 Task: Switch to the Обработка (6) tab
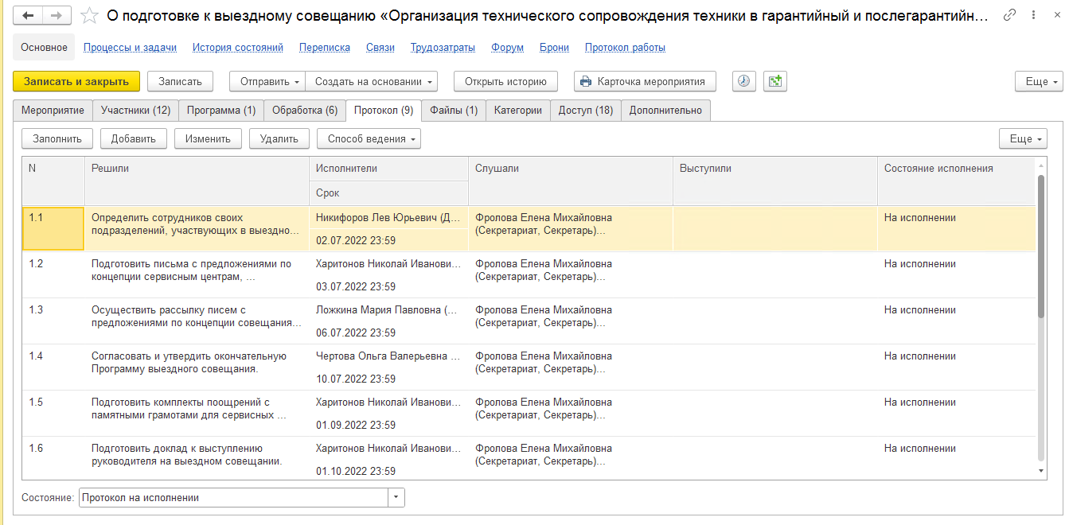click(x=305, y=111)
